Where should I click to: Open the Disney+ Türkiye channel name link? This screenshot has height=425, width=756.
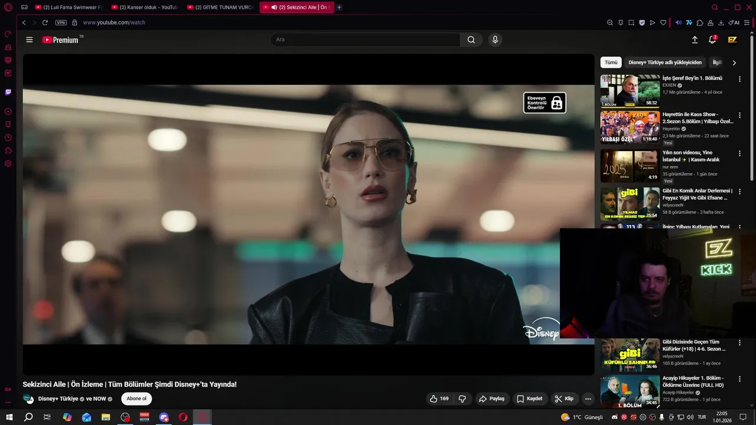(58, 398)
